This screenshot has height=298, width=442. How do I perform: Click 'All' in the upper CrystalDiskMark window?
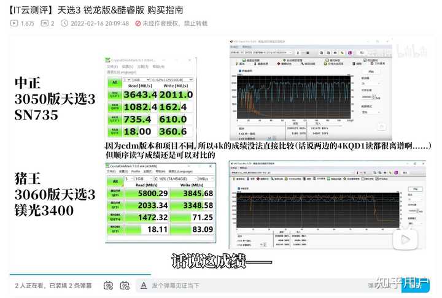tap(114, 82)
